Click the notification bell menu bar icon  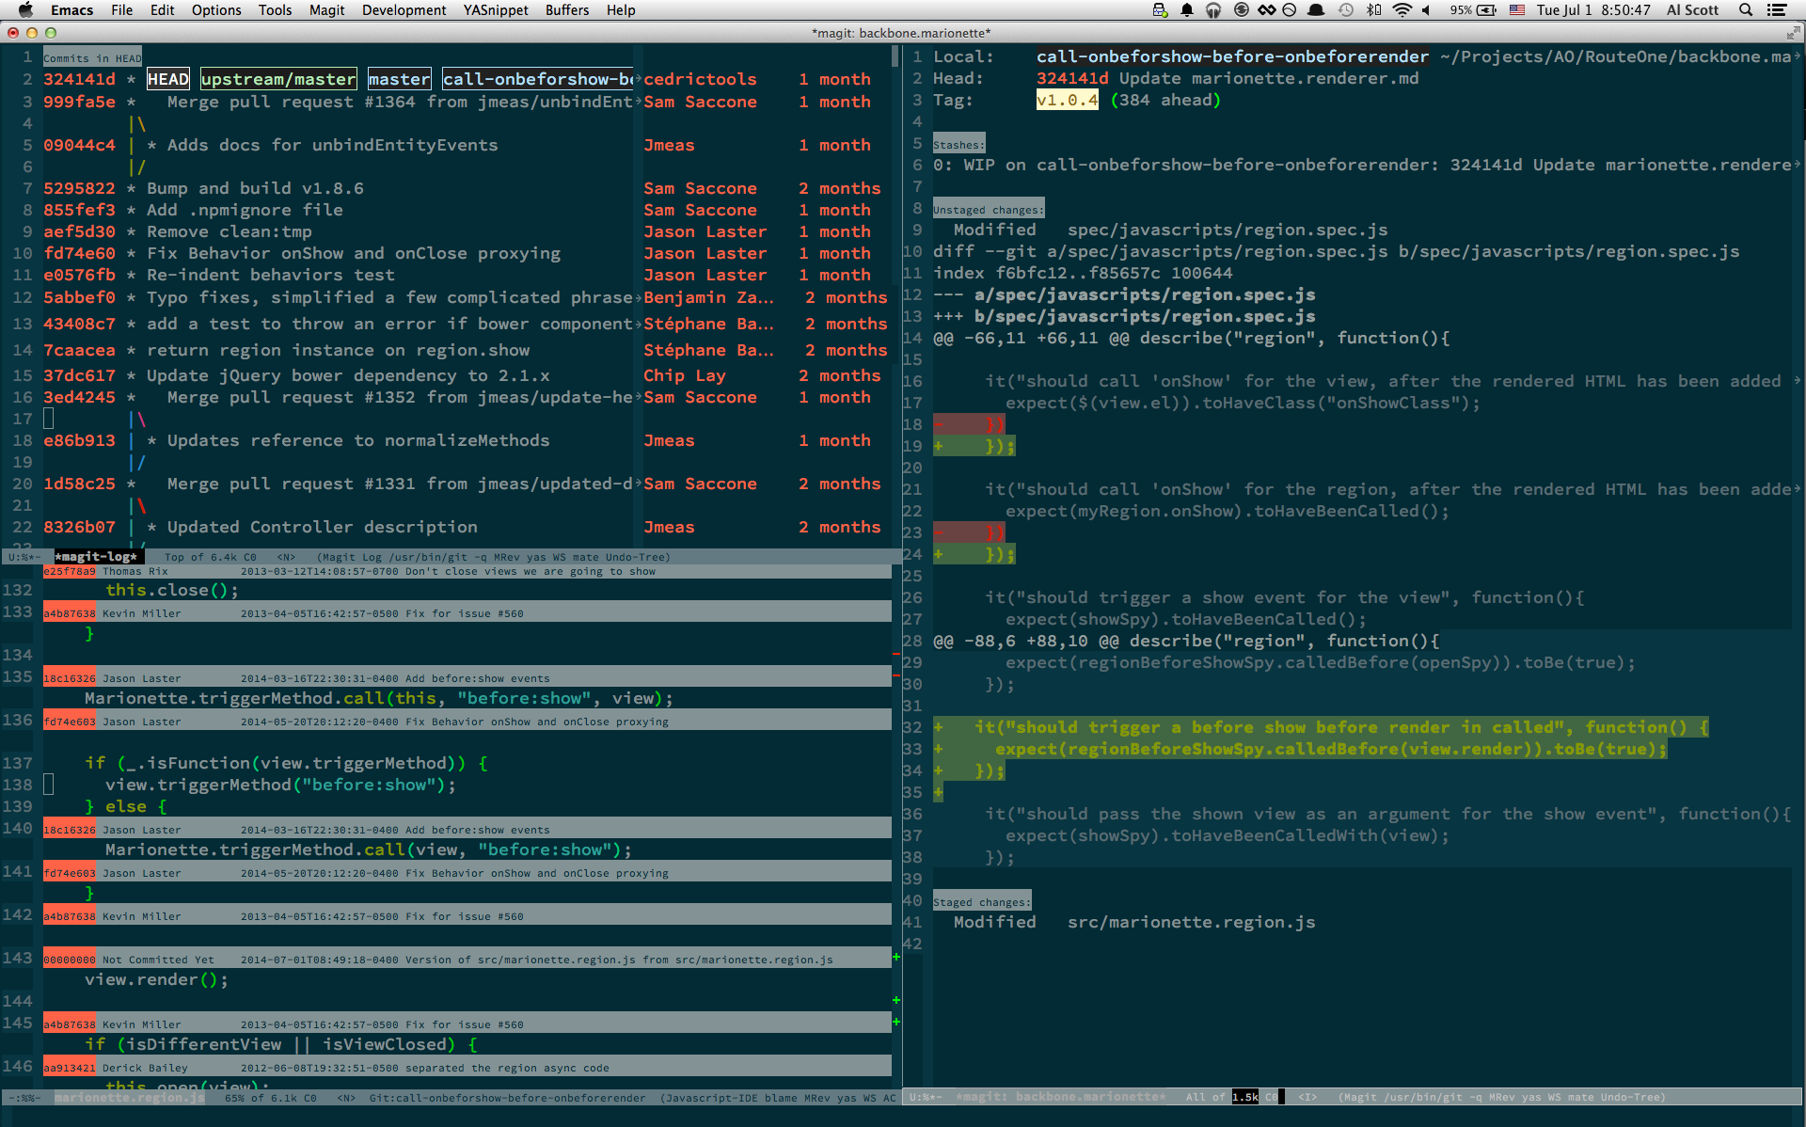[1187, 10]
